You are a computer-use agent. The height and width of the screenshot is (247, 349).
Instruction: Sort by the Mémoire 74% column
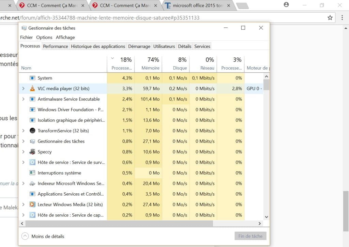tap(148, 64)
